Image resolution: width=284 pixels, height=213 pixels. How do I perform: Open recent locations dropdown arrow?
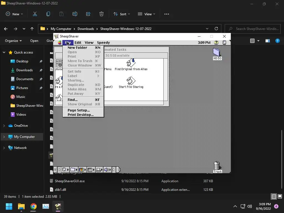[x=24, y=29]
